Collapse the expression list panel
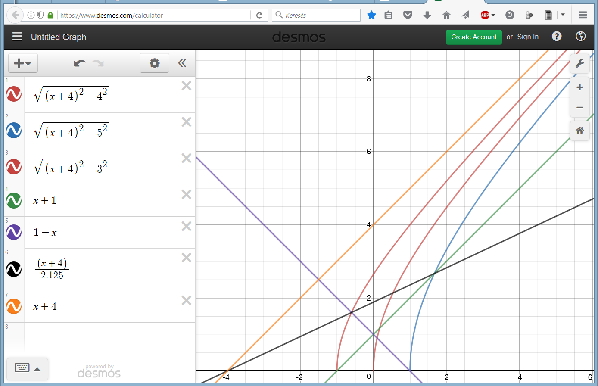 pyautogui.click(x=182, y=64)
